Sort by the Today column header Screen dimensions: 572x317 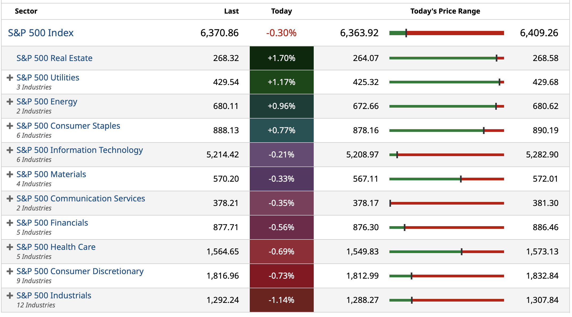coord(281,11)
